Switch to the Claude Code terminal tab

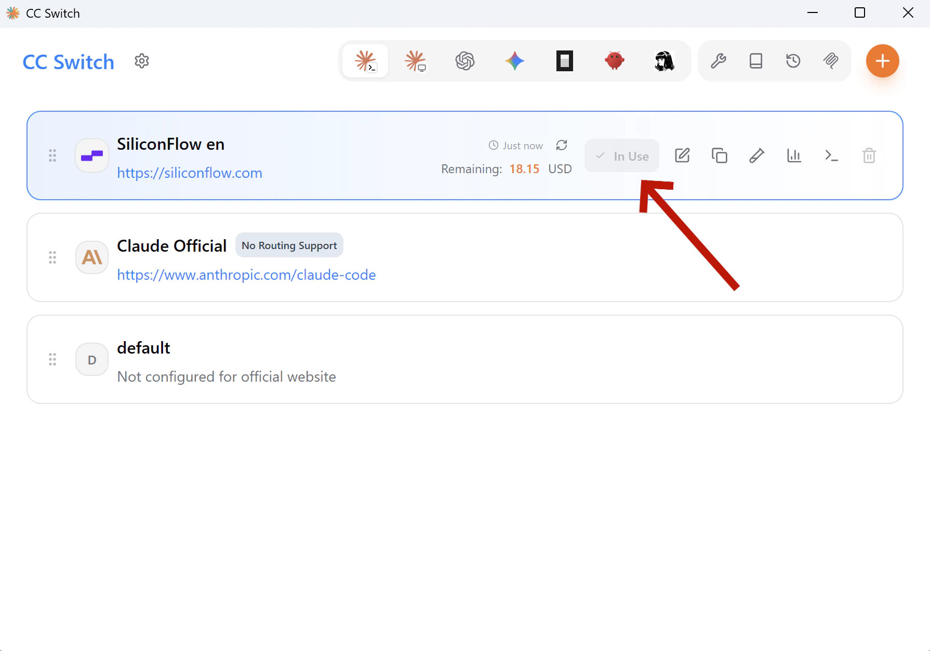[365, 61]
